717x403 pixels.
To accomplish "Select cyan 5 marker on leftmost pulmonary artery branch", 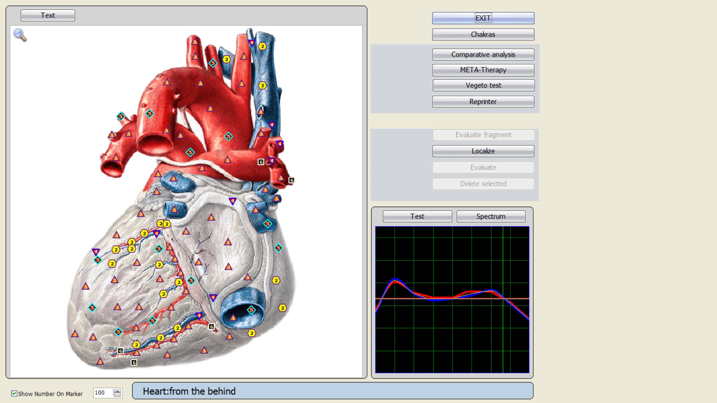I will pyautogui.click(x=121, y=116).
